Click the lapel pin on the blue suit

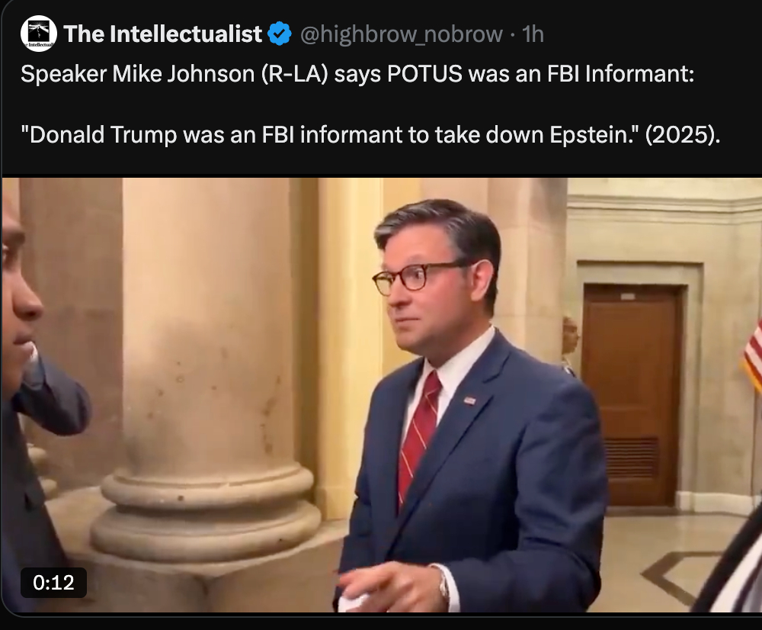coord(469,400)
